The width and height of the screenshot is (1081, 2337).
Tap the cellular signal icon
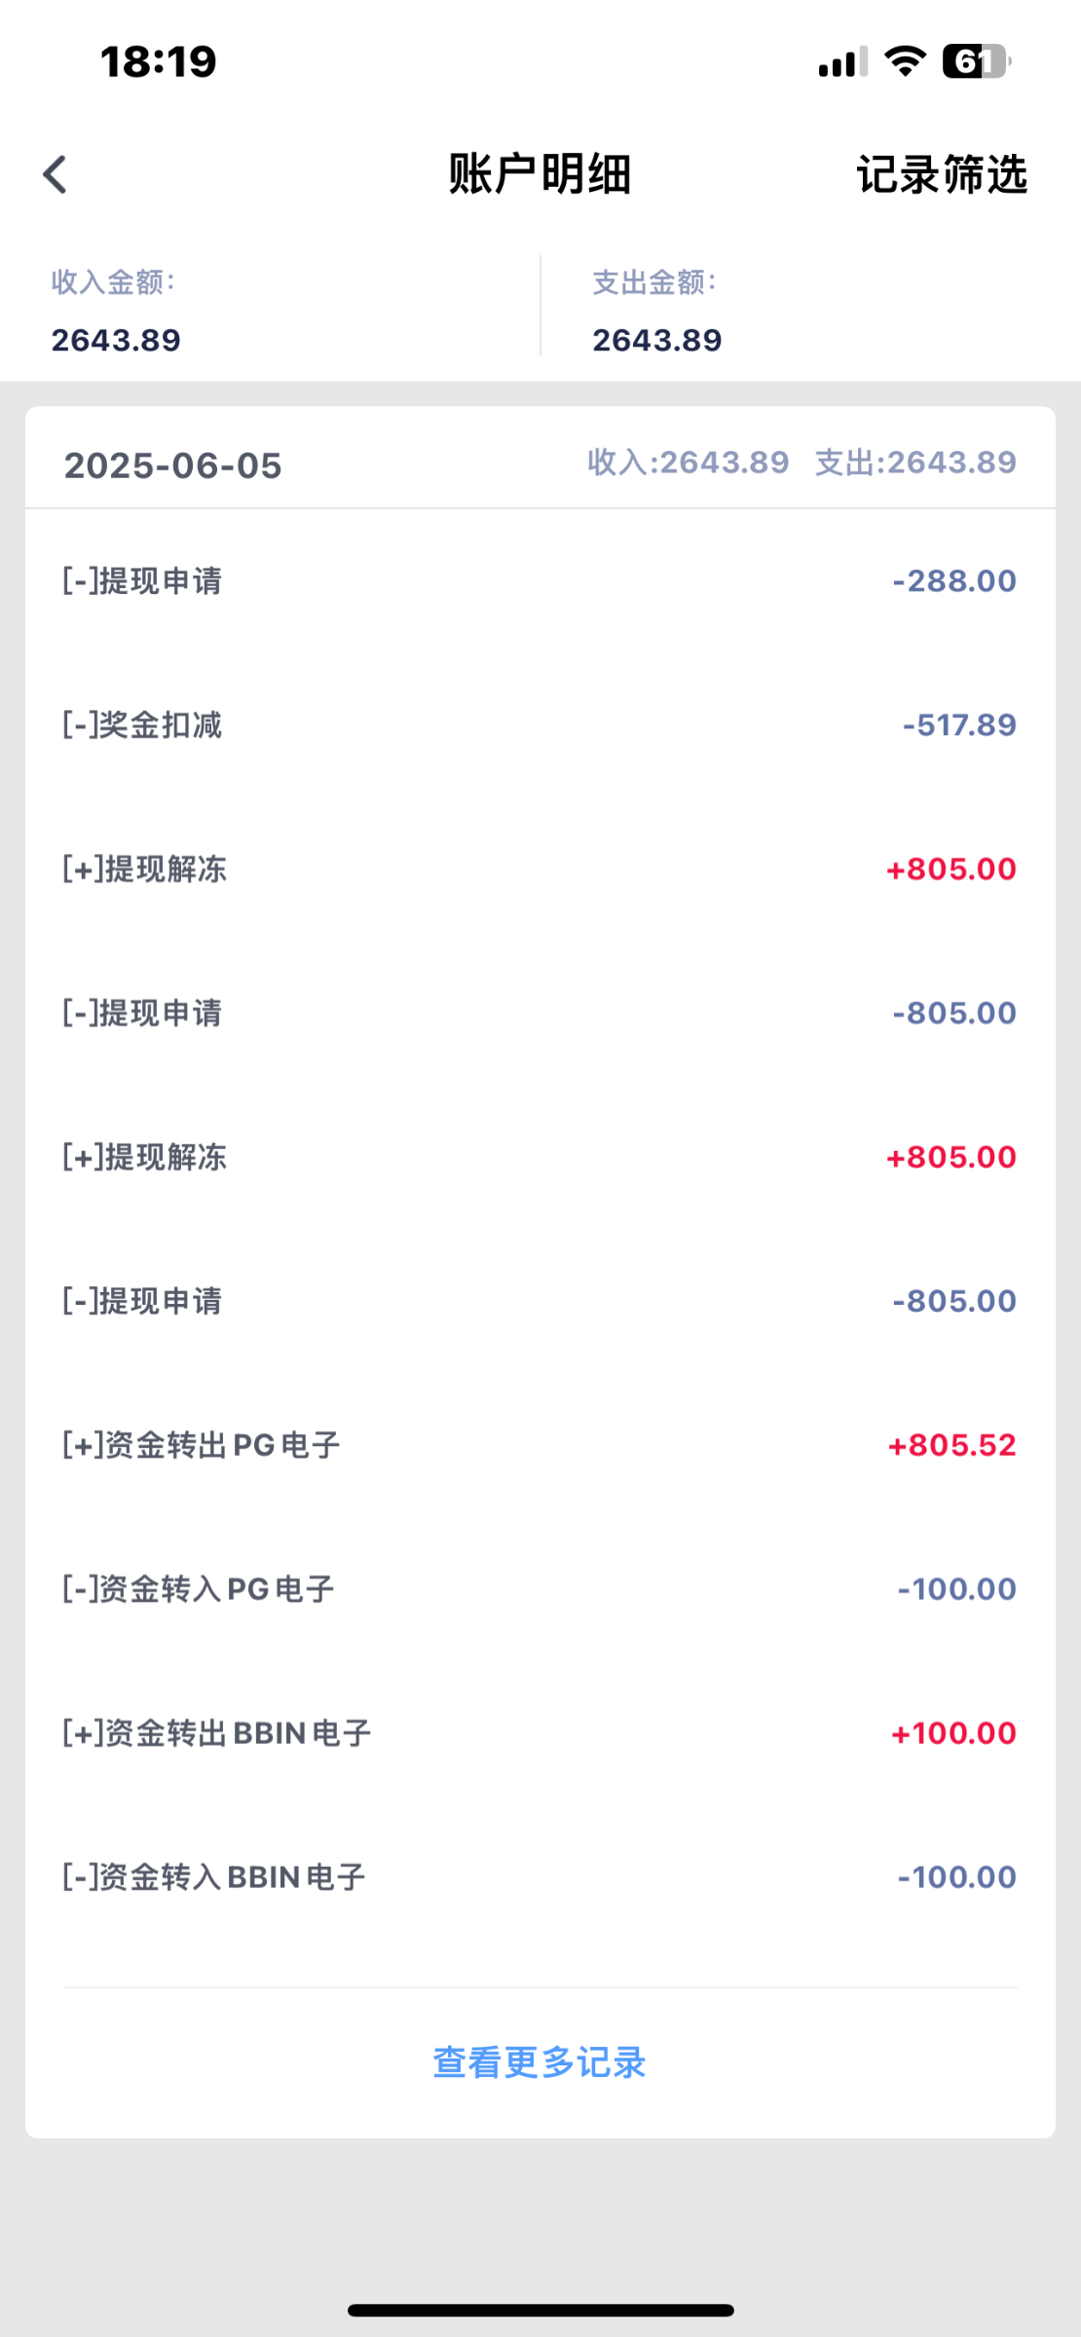click(842, 63)
